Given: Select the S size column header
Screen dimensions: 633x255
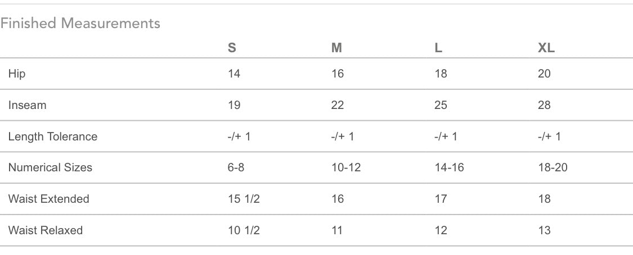Looking at the screenshot, I should pos(232,48).
